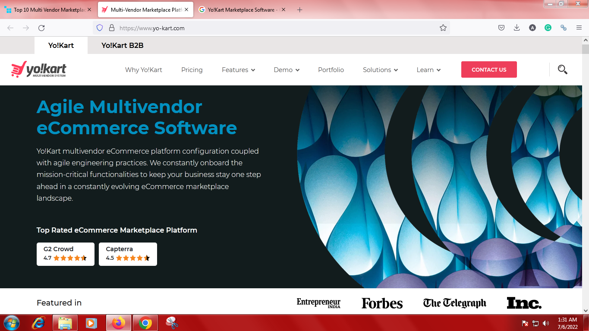Open the taskbar clock showing 1:31 AM
The image size is (589, 331).
567,323
